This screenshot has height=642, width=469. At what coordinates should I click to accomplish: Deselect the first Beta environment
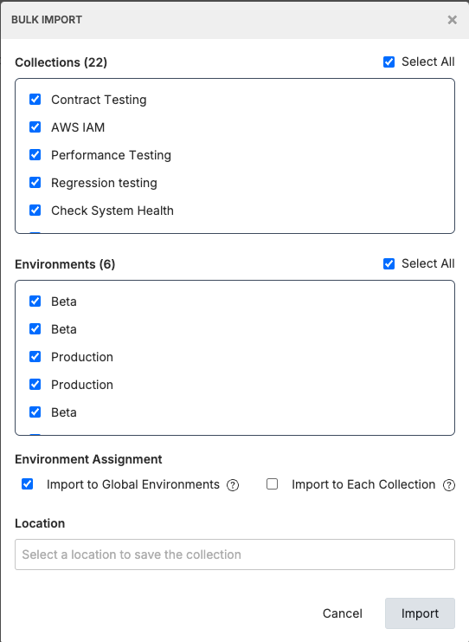[35, 301]
